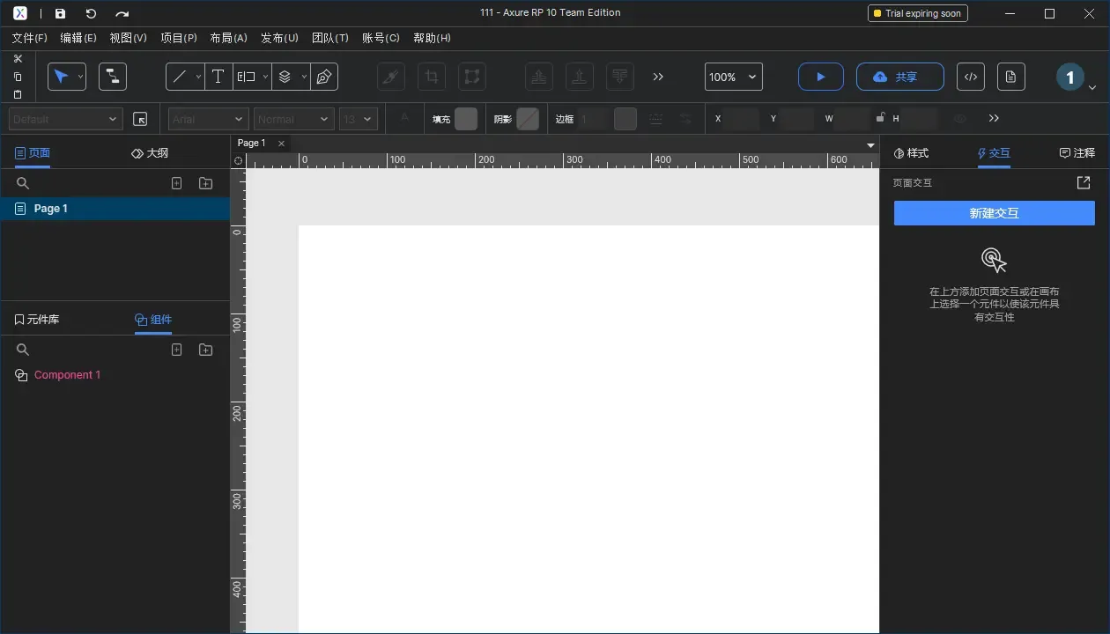This screenshot has height=634, width=1110.
Task: Select the Connector tool in toolbar
Action: (113, 77)
